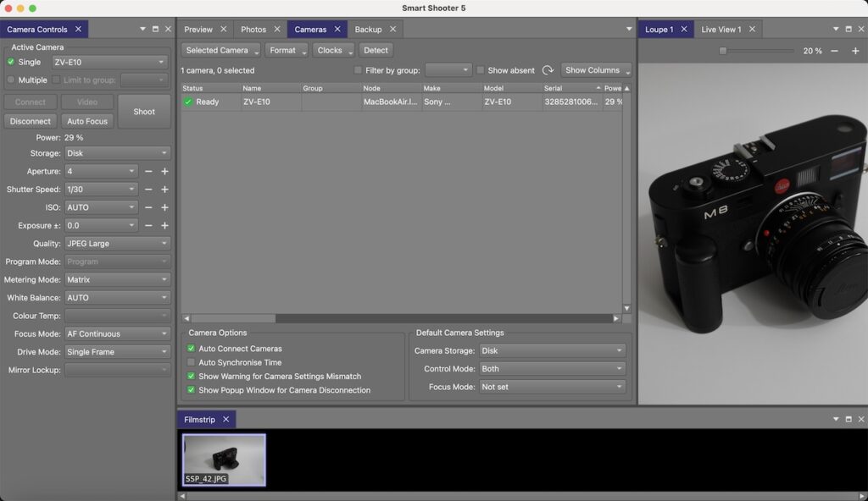Click the Detect cameras button

pyautogui.click(x=376, y=50)
